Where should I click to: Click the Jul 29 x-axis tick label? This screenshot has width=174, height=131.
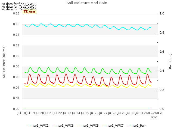122,113
